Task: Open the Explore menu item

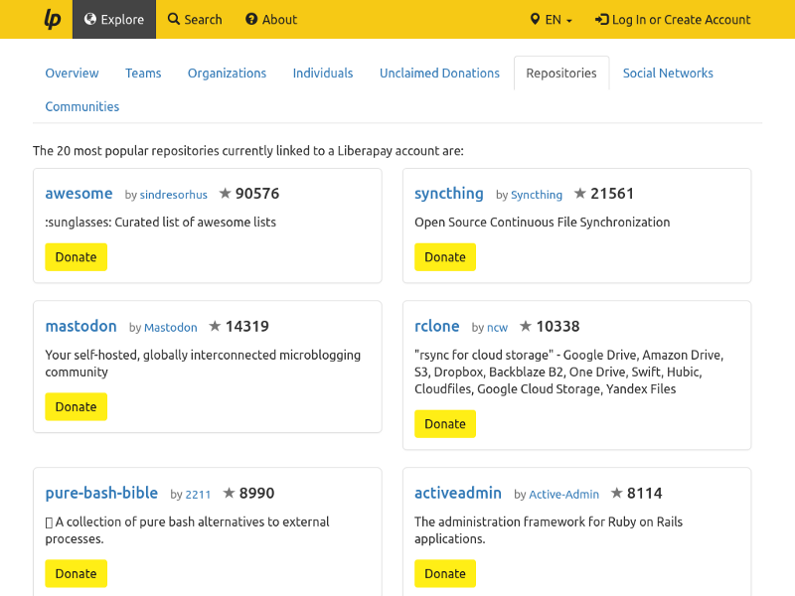Action: click(x=114, y=19)
